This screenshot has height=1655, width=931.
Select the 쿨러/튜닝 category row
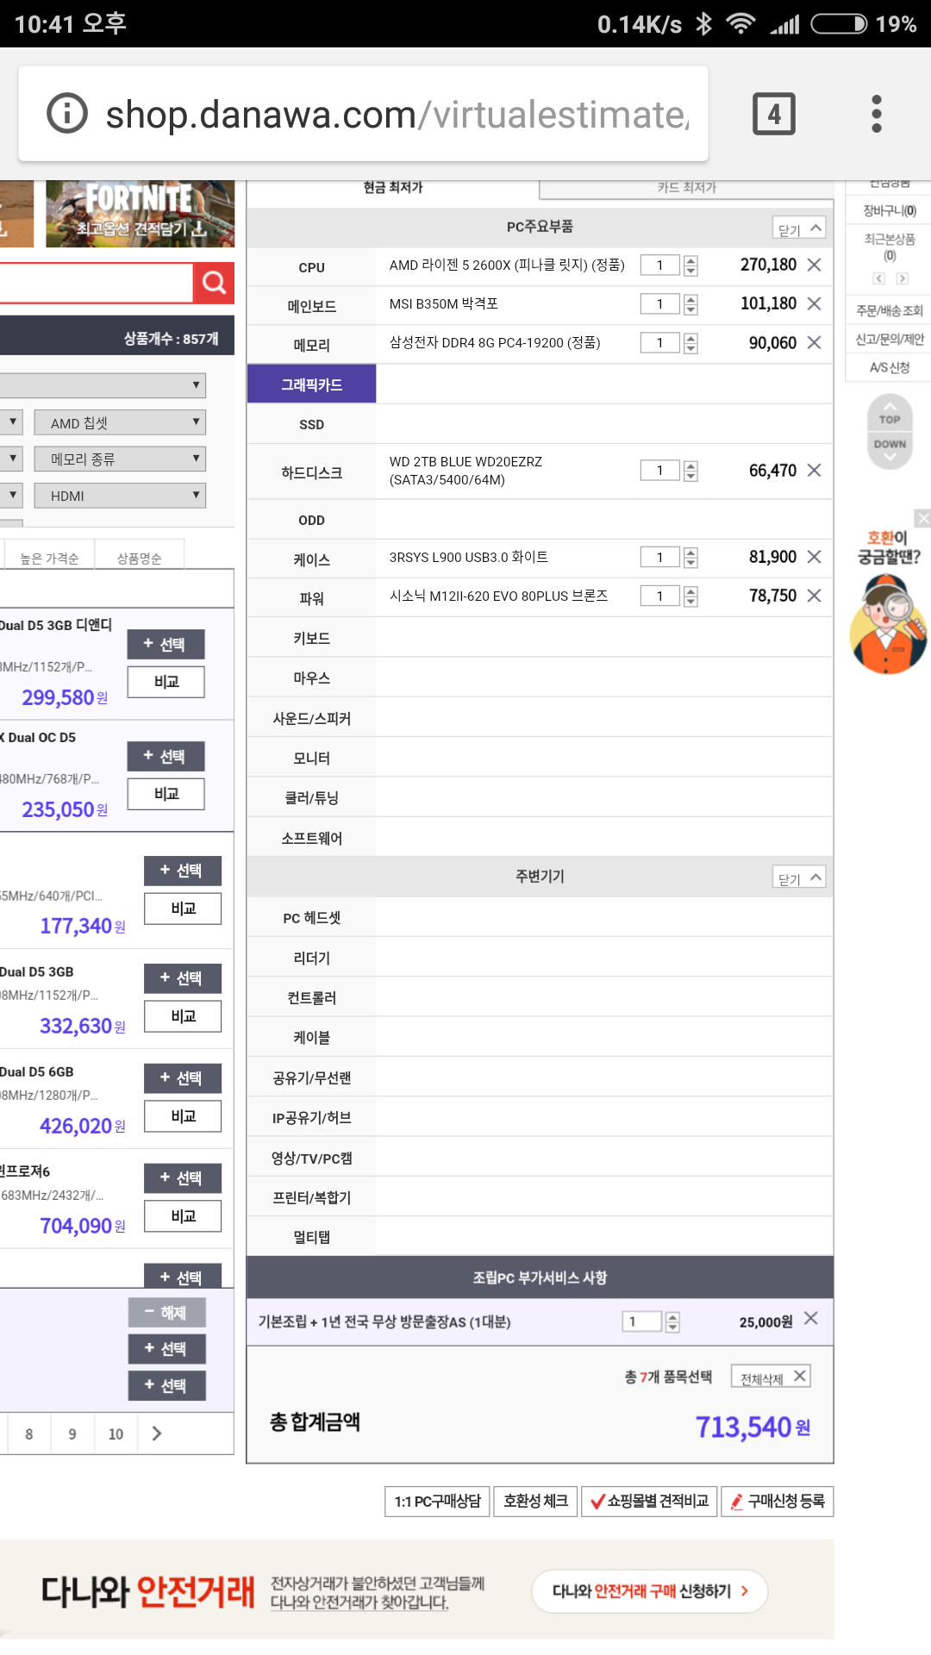(x=311, y=797)
